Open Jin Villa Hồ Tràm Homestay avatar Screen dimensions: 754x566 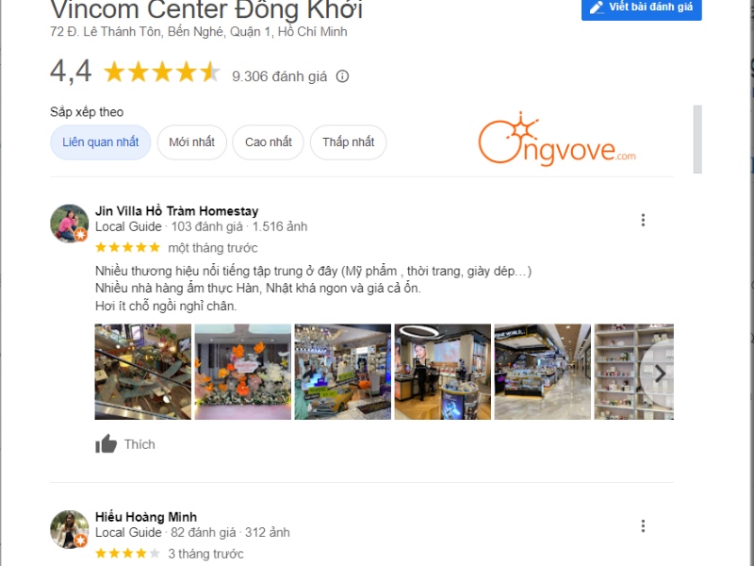(x=69, y=223)
